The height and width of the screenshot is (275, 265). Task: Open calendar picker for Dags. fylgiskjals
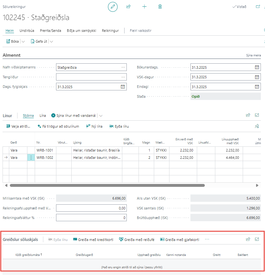coord(123,87)
